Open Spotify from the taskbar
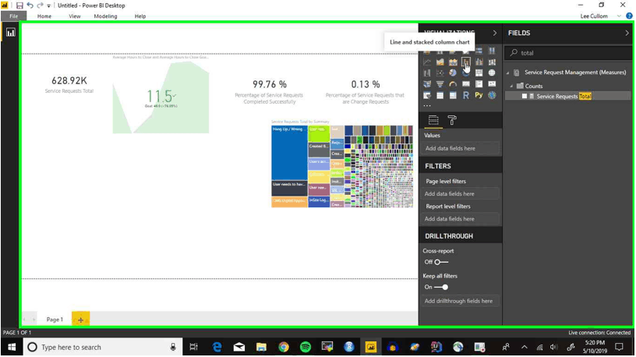636x357 pixels. (x=306, y=348)
